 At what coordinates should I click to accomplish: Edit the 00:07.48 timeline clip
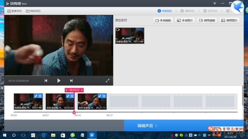[36, 96]
